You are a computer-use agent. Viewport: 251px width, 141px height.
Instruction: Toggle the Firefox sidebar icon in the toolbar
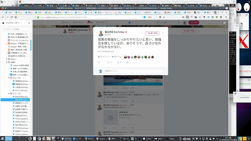tap(187, 17)
